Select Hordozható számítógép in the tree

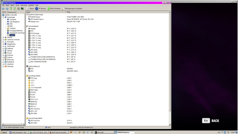pyautogui.click(x=17, y=33)
